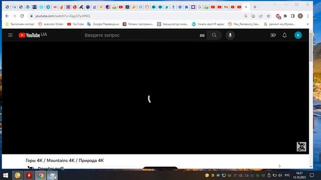Click the install app icon in address bar
321x180 pixels.
[x=253, y=16]
